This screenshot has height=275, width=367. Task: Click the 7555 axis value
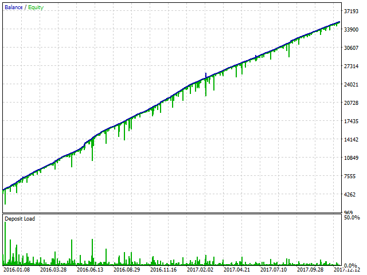(x=350, y=176)
